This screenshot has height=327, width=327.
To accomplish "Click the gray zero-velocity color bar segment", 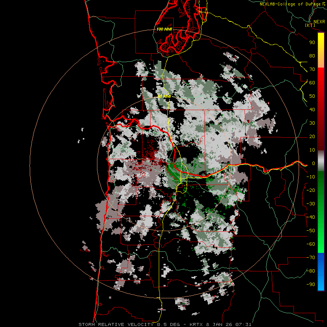I will 321,161.
